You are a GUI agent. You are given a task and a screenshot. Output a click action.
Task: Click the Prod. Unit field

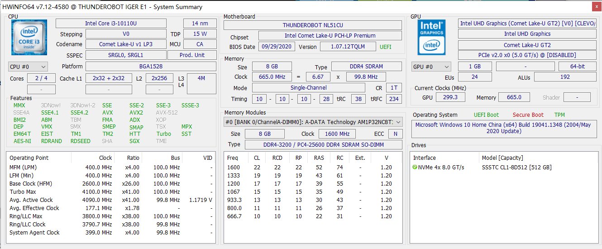click(x=192, y=55)
